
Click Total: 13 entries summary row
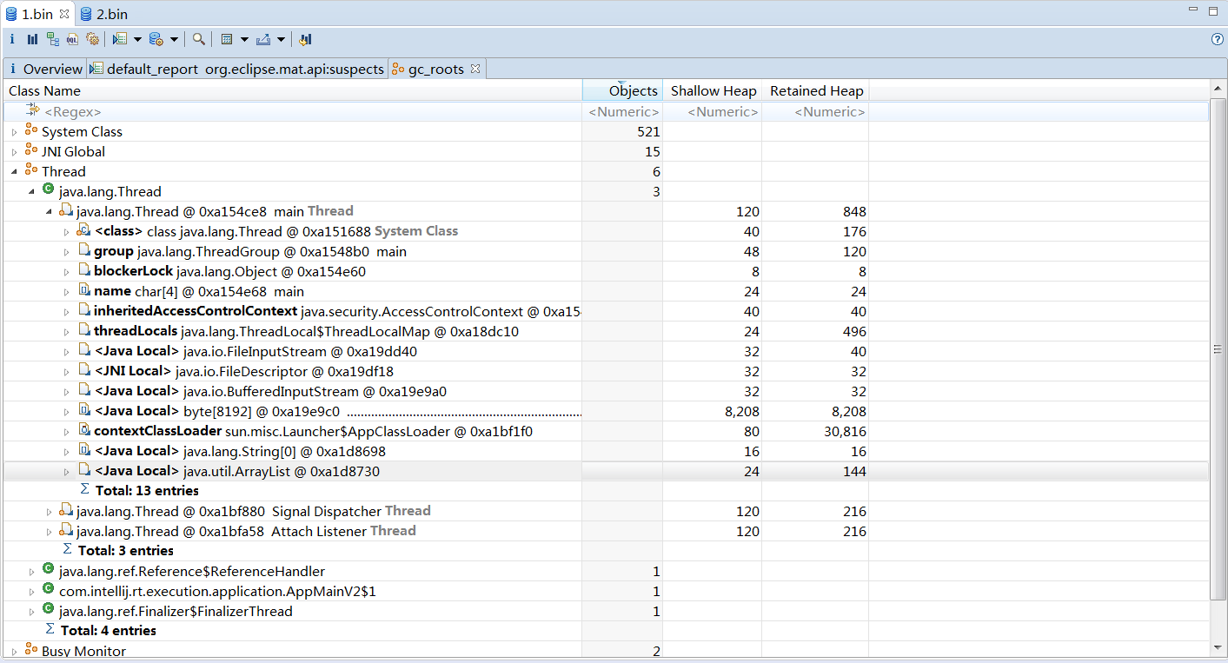(606, 491)
